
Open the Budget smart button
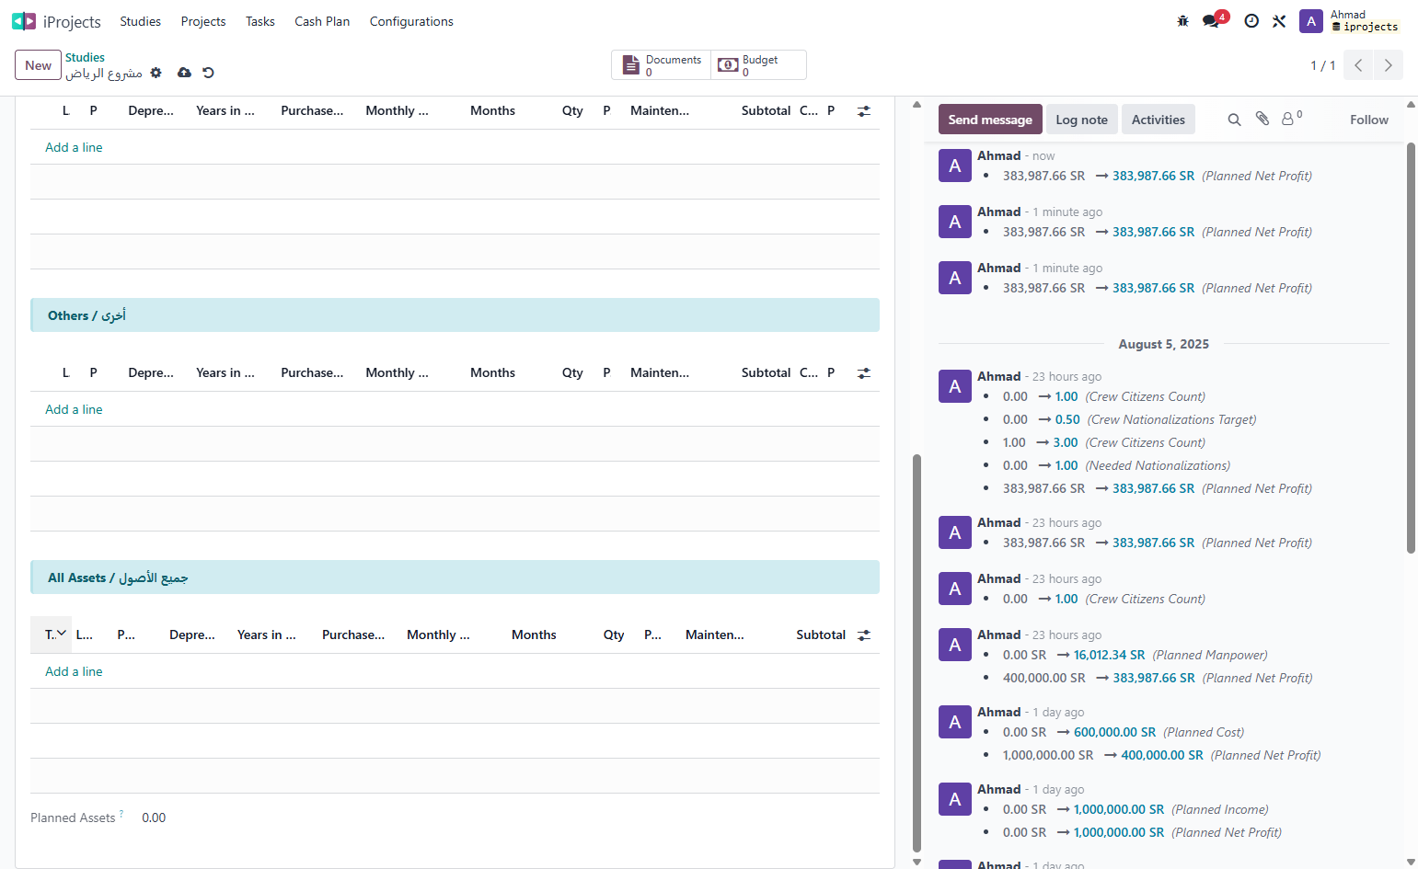click(x=758, y=65)
